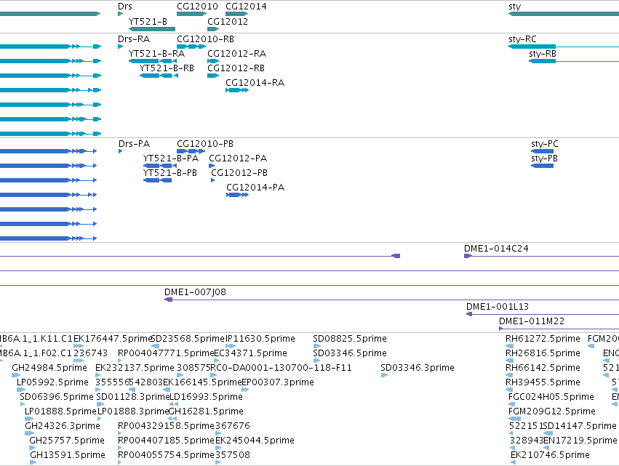Select the SD08825.5prime EST
Image resolution: width=619 pixels, height=466 pixels.
point(316,346)
